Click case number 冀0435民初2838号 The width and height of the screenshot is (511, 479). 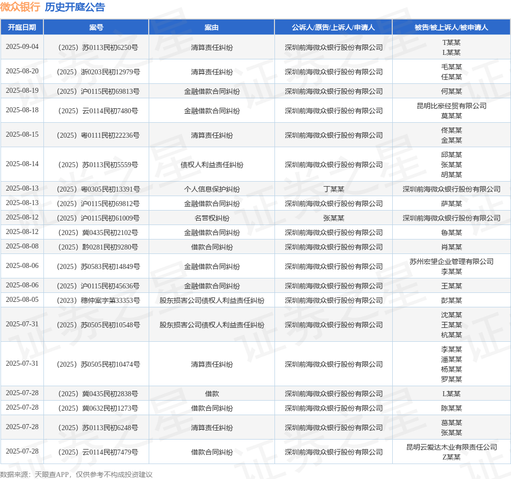coord(98,394)
